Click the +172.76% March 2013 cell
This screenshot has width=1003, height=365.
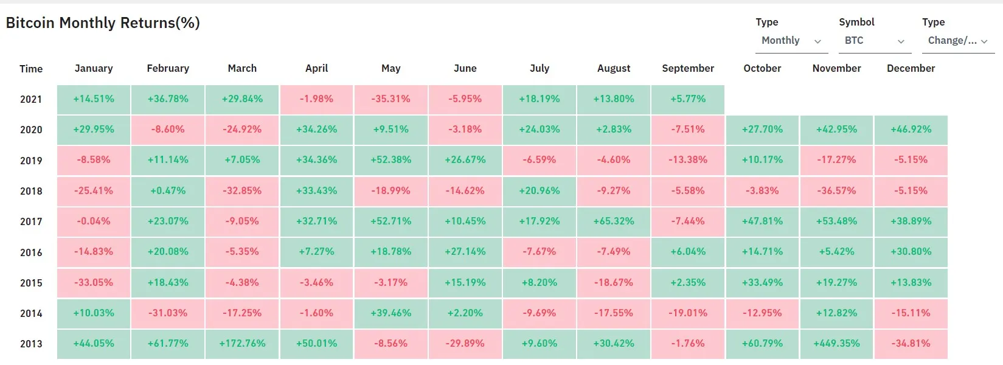tap(242, 344)
